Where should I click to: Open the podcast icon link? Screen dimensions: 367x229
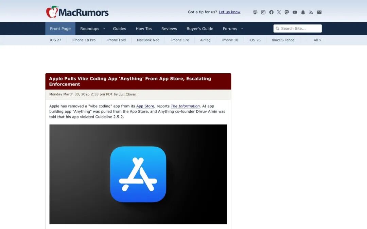[255, 12]
